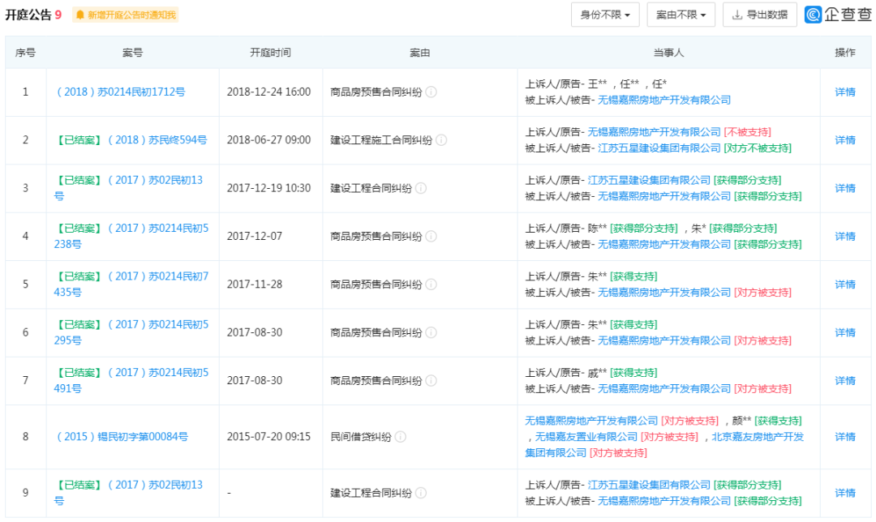Click the 当事人 column header
This screenshot has height=522, width=876.
(x=668, y=53)
